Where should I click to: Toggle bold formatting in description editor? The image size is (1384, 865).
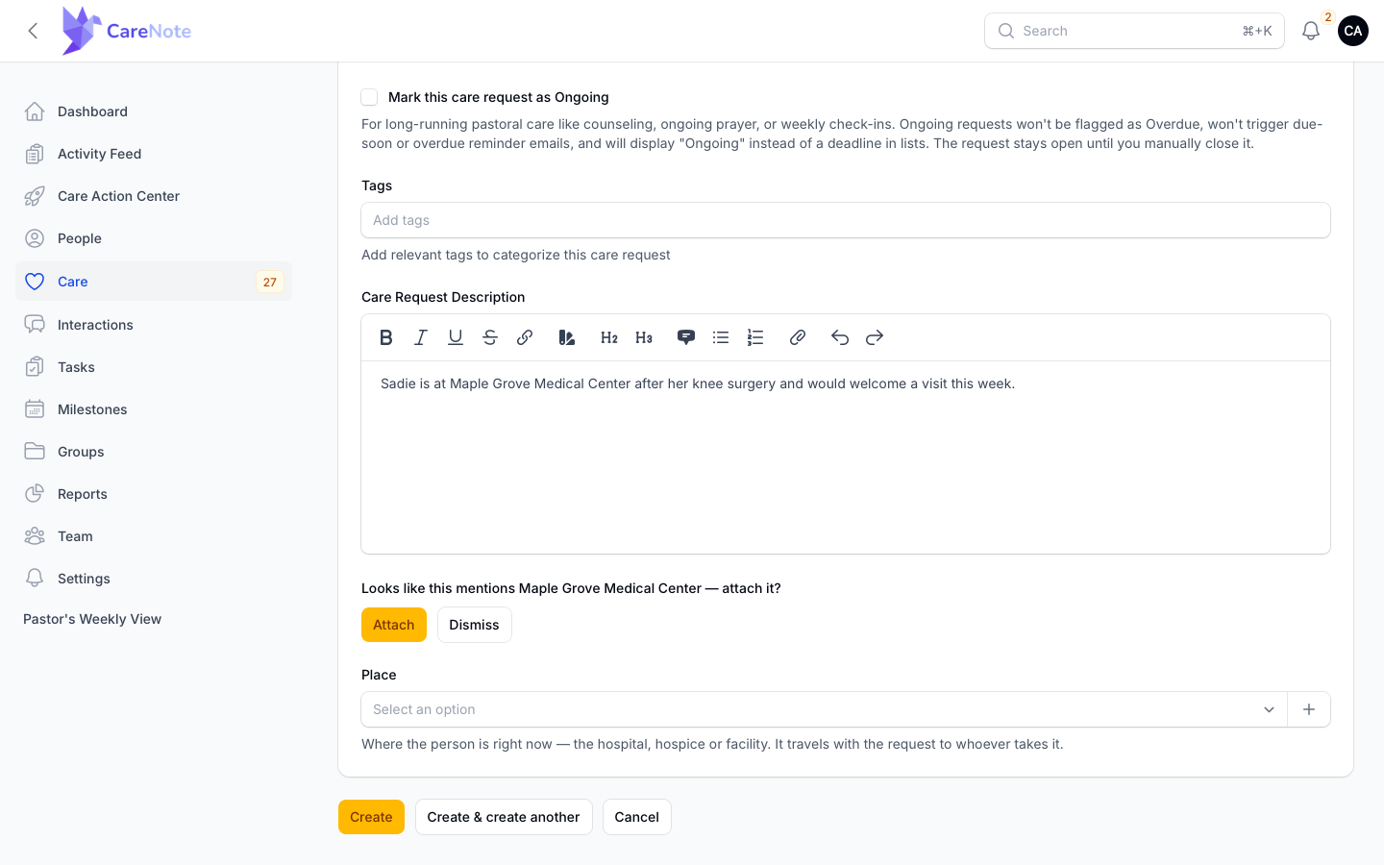pyautogui.click(x=386, y=337)
